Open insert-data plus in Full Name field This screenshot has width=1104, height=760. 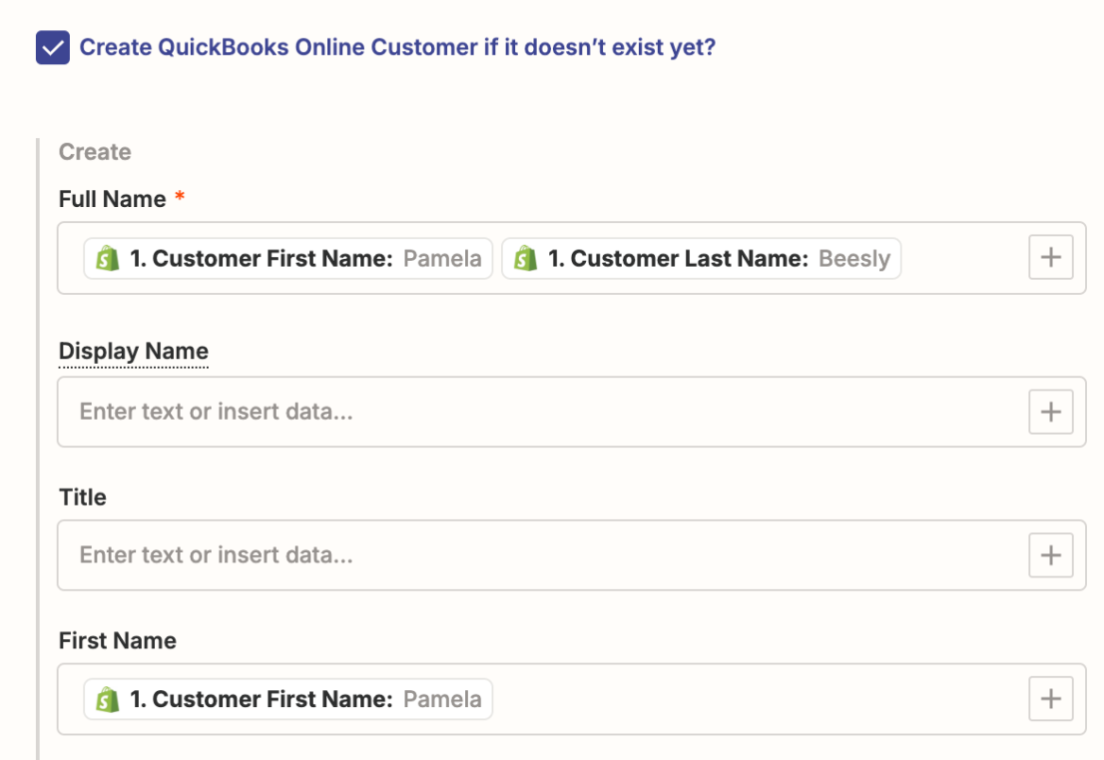pos(1050,257)
